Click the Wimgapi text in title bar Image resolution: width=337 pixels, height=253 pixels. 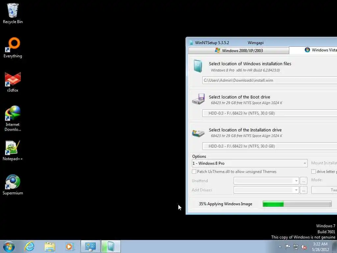pos(255,42)
